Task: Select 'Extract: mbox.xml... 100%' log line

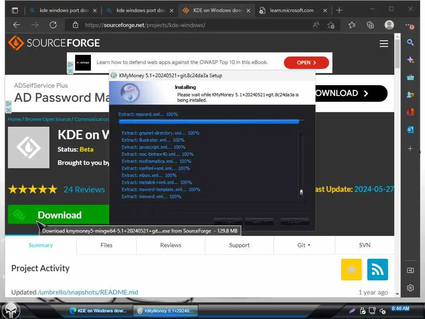Action: click(149, 175)
